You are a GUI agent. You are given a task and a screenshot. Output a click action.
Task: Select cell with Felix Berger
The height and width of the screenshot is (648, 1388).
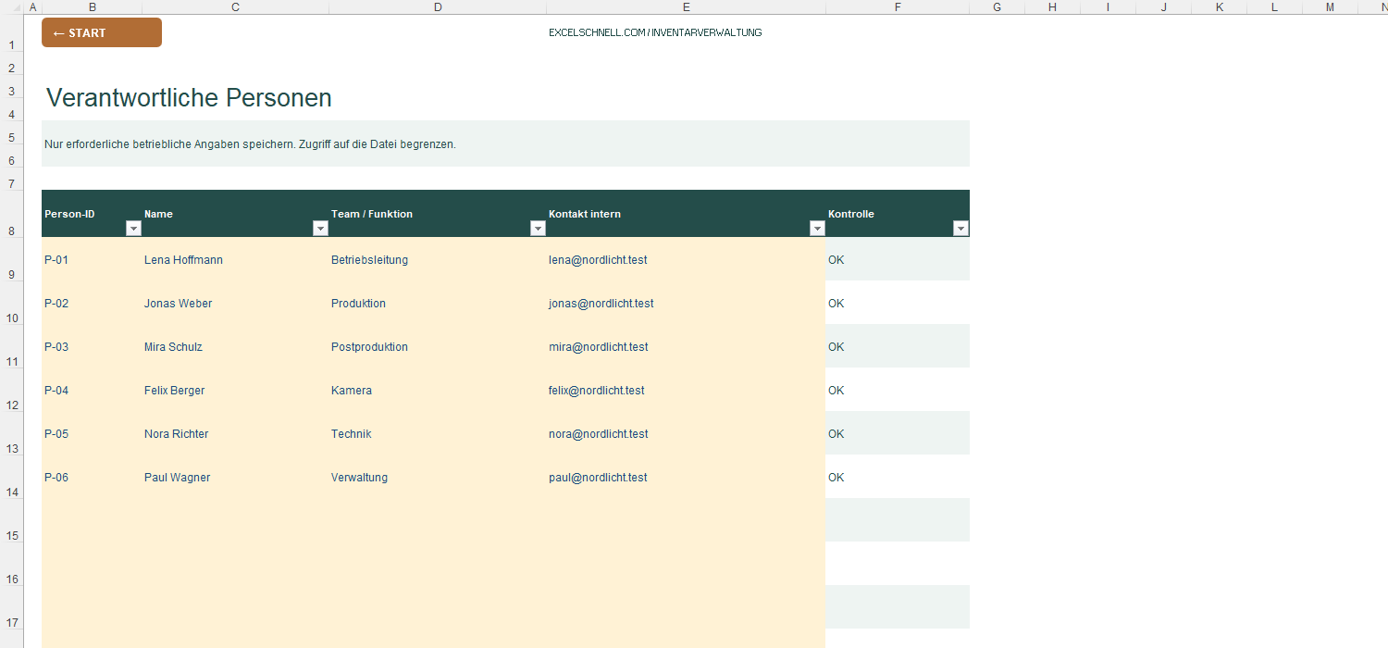pyautogui.click(x=236, y=390)
